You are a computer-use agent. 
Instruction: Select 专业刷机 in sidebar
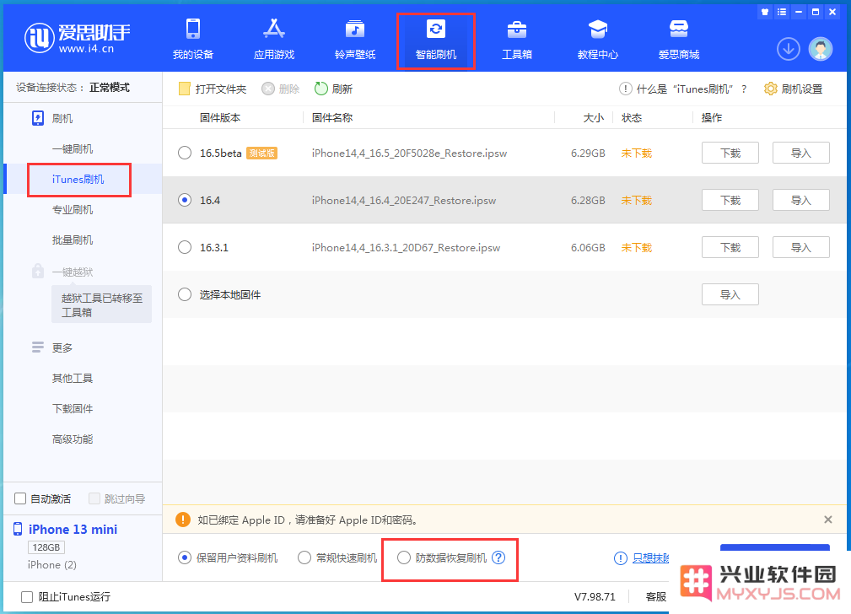73,209
